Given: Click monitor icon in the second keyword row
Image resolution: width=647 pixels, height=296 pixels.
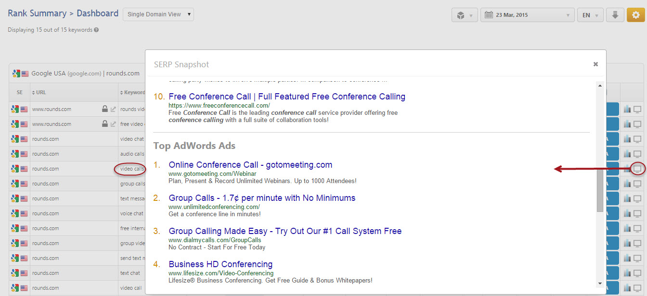Looking at the screenshot, I should pos(637,124).
